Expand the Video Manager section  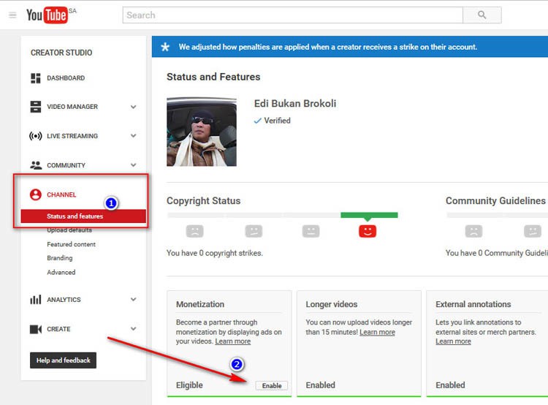click(133, 107)
